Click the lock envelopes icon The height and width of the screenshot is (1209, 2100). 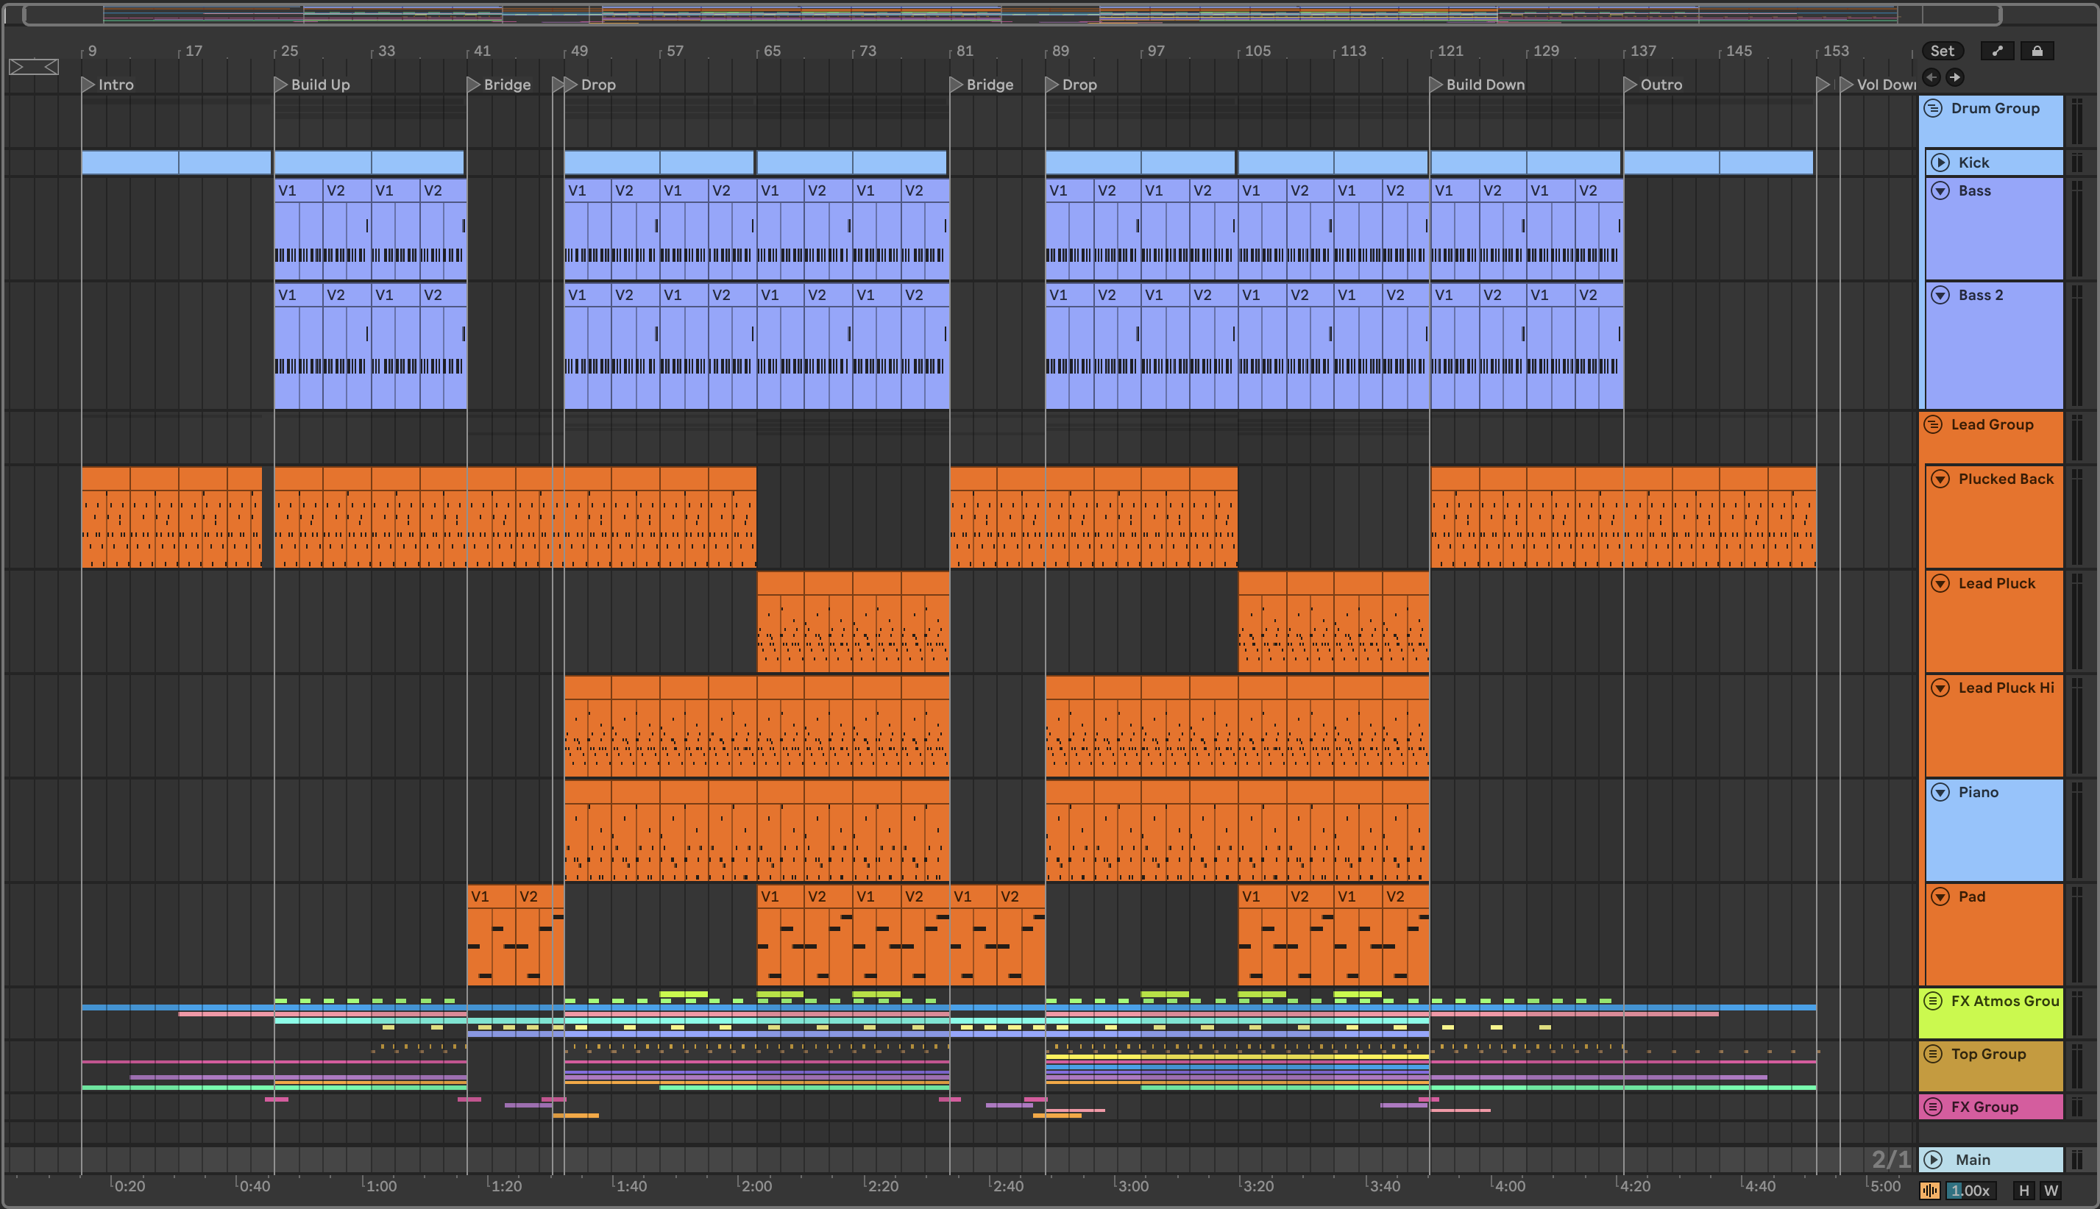coord(2037,51)
